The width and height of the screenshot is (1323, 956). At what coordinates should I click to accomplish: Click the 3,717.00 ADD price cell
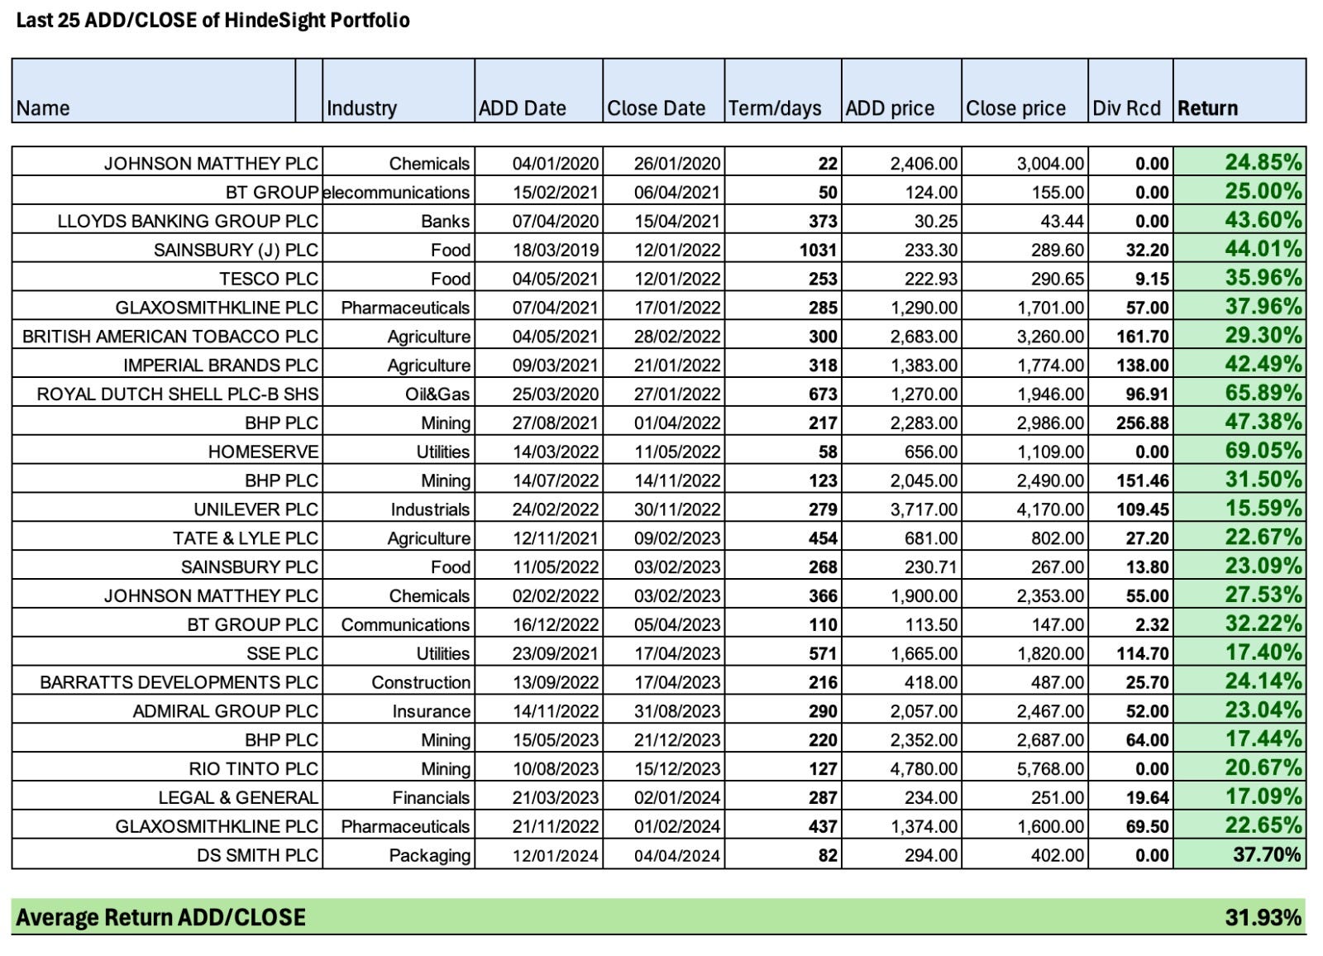coord(901,509)
